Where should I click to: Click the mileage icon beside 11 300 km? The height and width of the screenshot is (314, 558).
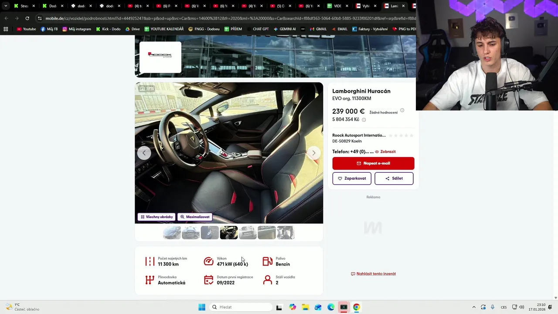[150, 261]
